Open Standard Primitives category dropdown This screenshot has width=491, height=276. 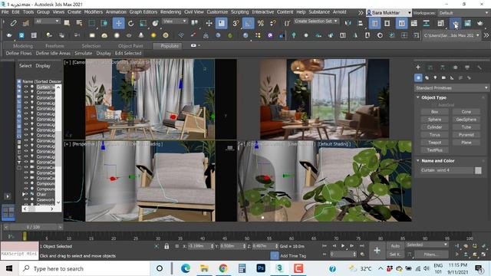452,88
